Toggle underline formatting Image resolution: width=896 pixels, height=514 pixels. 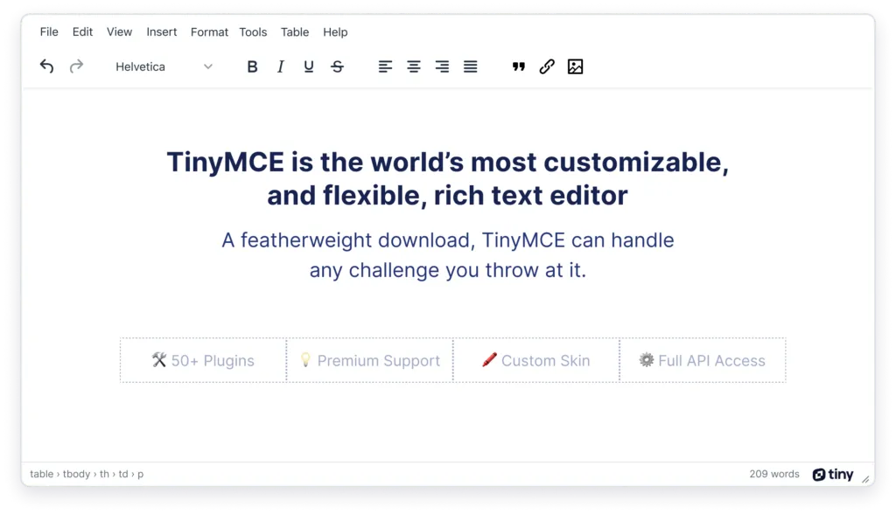click(x=309, y=66)
